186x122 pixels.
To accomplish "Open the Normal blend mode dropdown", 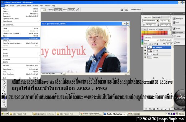I will click(158, 40).
